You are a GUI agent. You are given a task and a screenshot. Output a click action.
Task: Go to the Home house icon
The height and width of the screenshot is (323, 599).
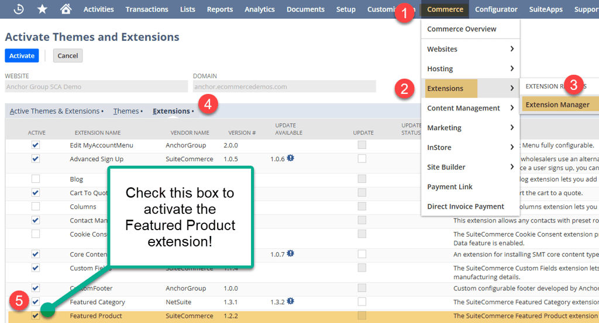[66, 9]
